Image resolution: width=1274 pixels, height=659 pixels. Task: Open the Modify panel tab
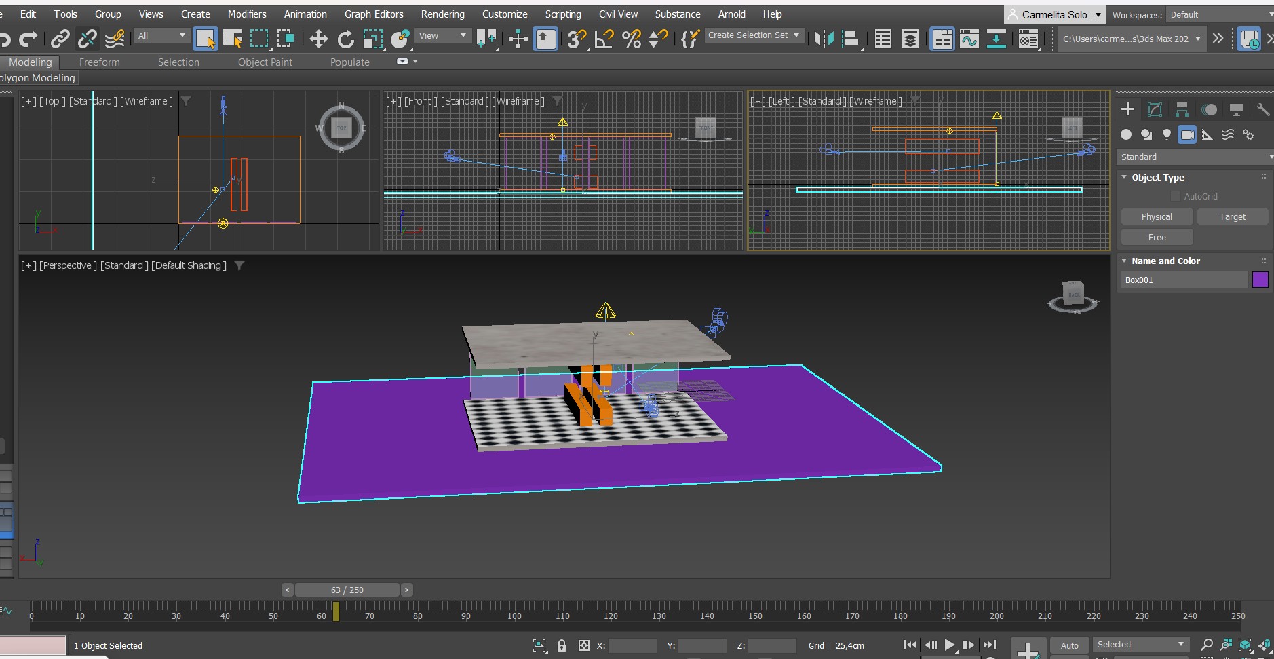pos(1155,110)
